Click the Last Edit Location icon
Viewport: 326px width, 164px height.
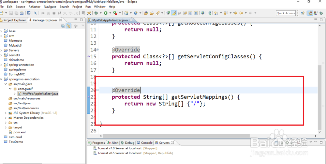pos(235,13)
